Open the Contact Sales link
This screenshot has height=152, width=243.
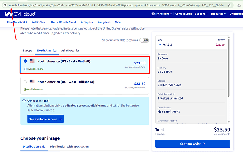(183, 14)
